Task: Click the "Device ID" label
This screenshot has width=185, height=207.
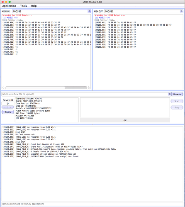Action: pos(8,100)
